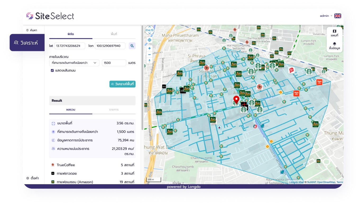Open the ชั้นข้อมูล data layers button

(x=334, y=46)
